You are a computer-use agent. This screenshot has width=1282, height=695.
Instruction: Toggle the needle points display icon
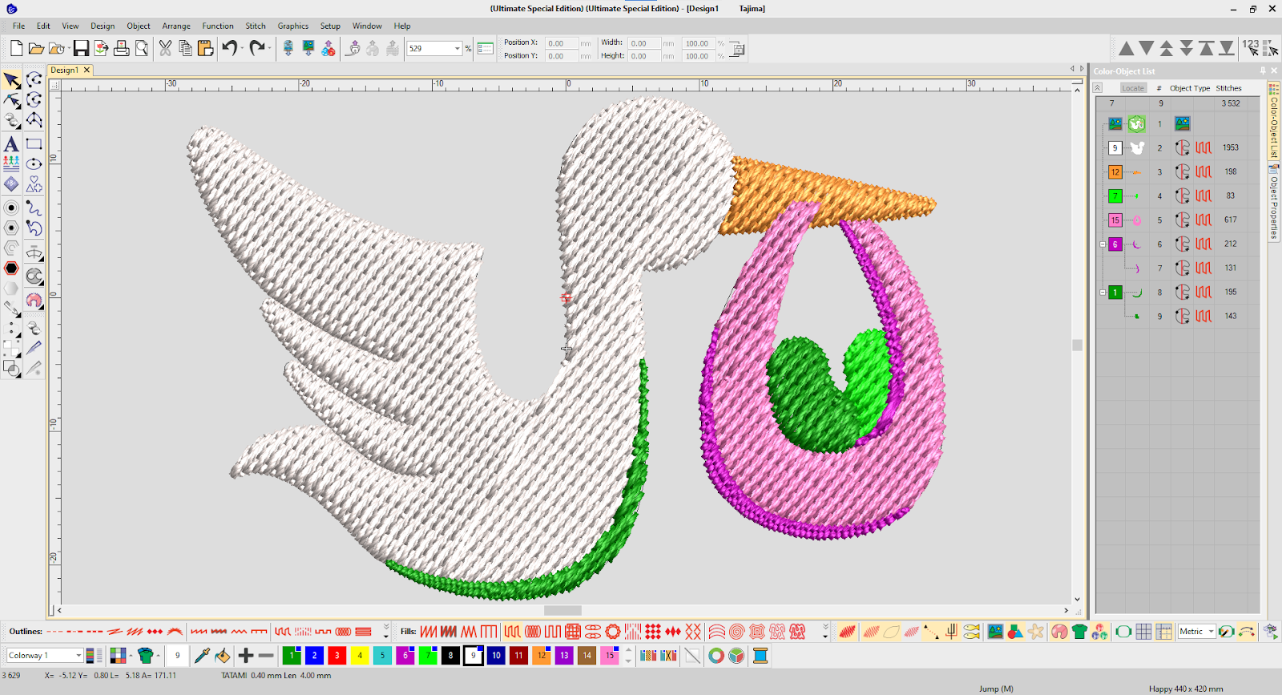(931, 632)
